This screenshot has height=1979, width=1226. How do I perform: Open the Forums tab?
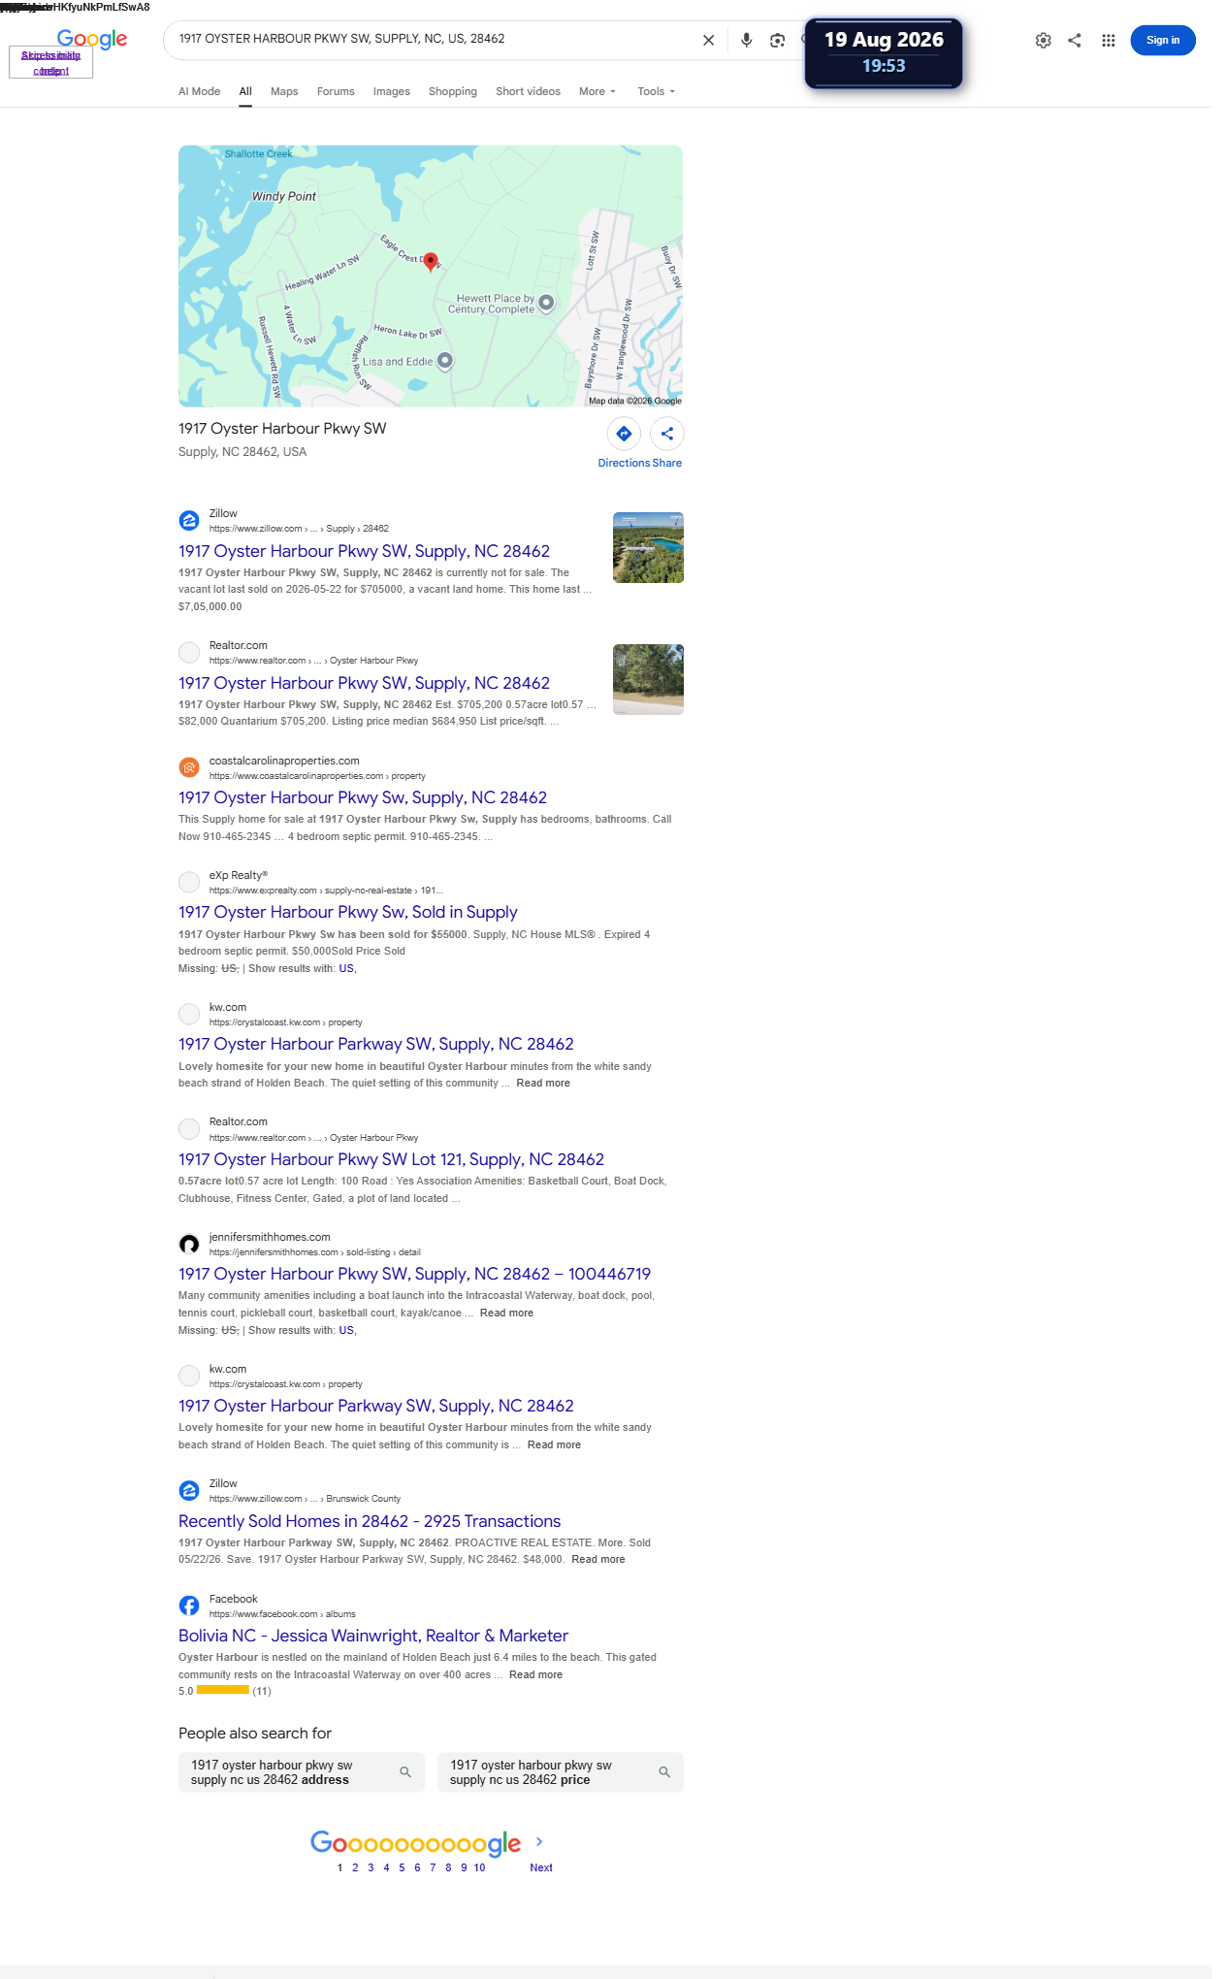[336, 91]
